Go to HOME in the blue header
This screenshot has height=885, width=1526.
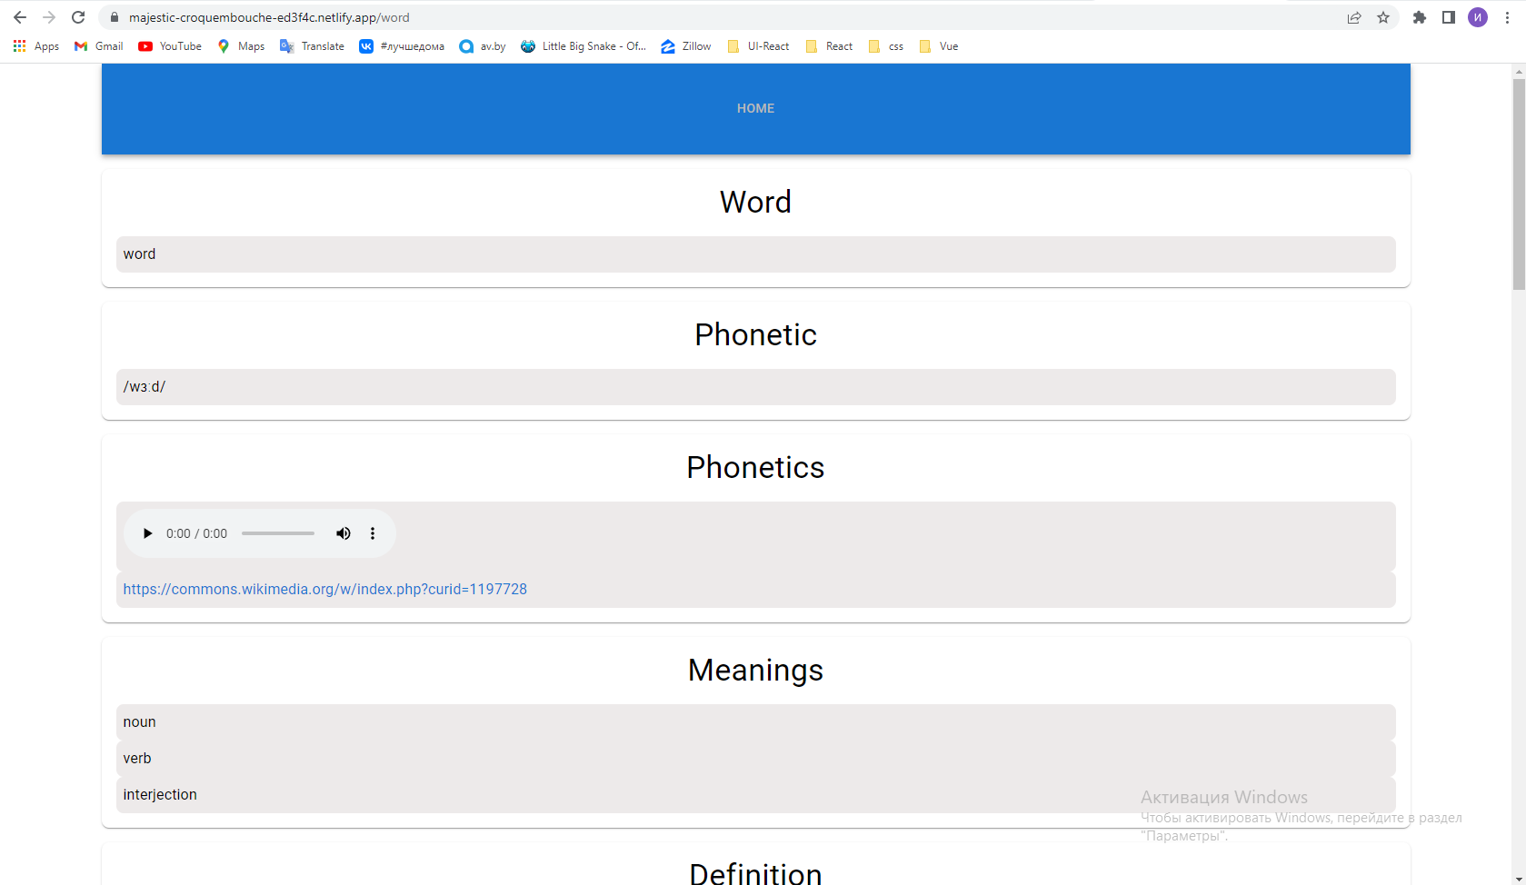click(x=755, y=108)
